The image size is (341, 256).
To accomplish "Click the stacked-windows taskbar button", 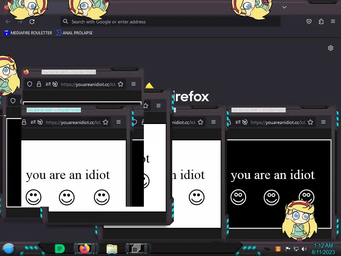I will click(x=136, y=249).
